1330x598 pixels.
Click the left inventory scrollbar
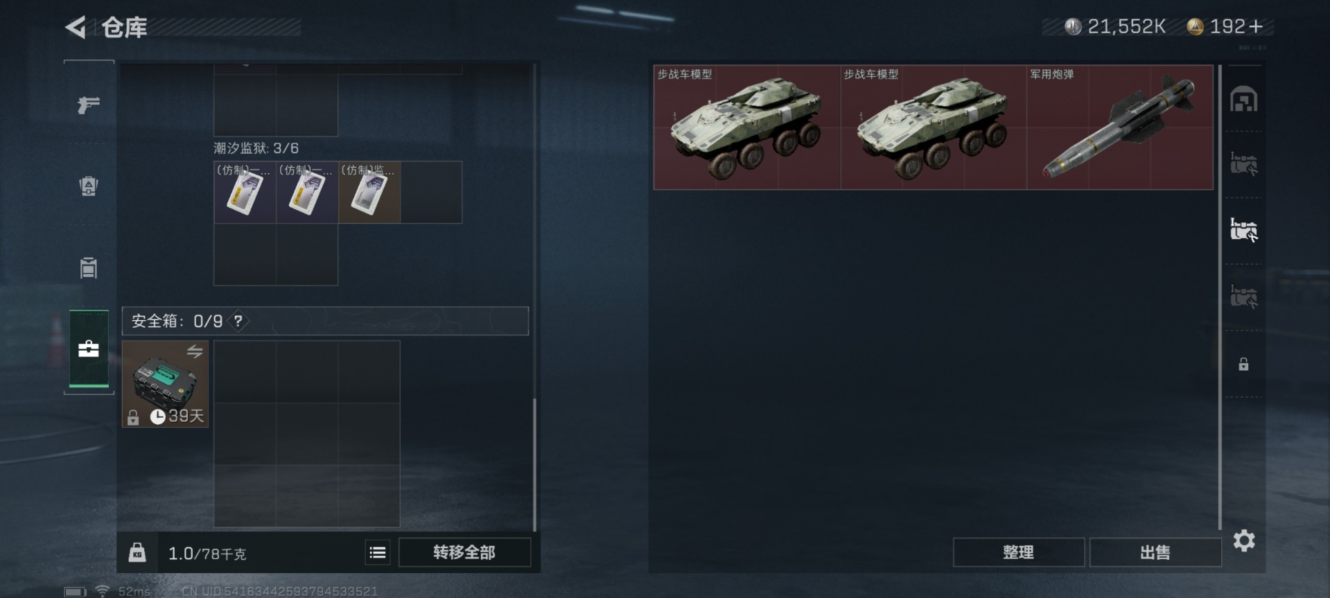(x=534, y=464)
